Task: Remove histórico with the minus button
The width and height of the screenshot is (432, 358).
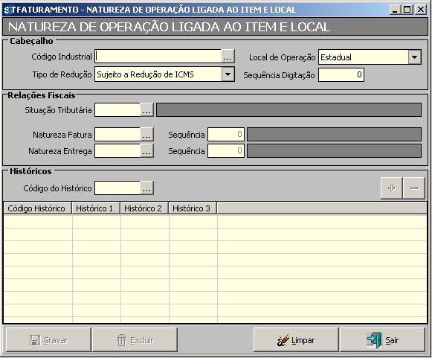Action: pyautogui.click(x=414, y=188)
